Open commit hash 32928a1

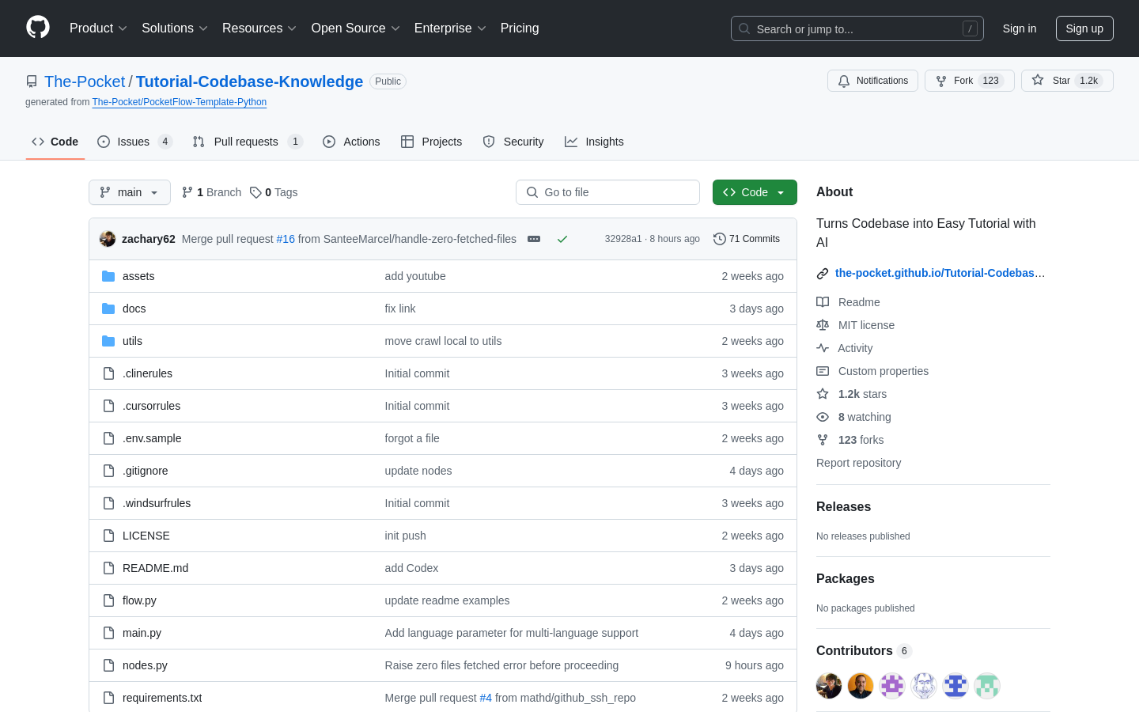point(623,239)
